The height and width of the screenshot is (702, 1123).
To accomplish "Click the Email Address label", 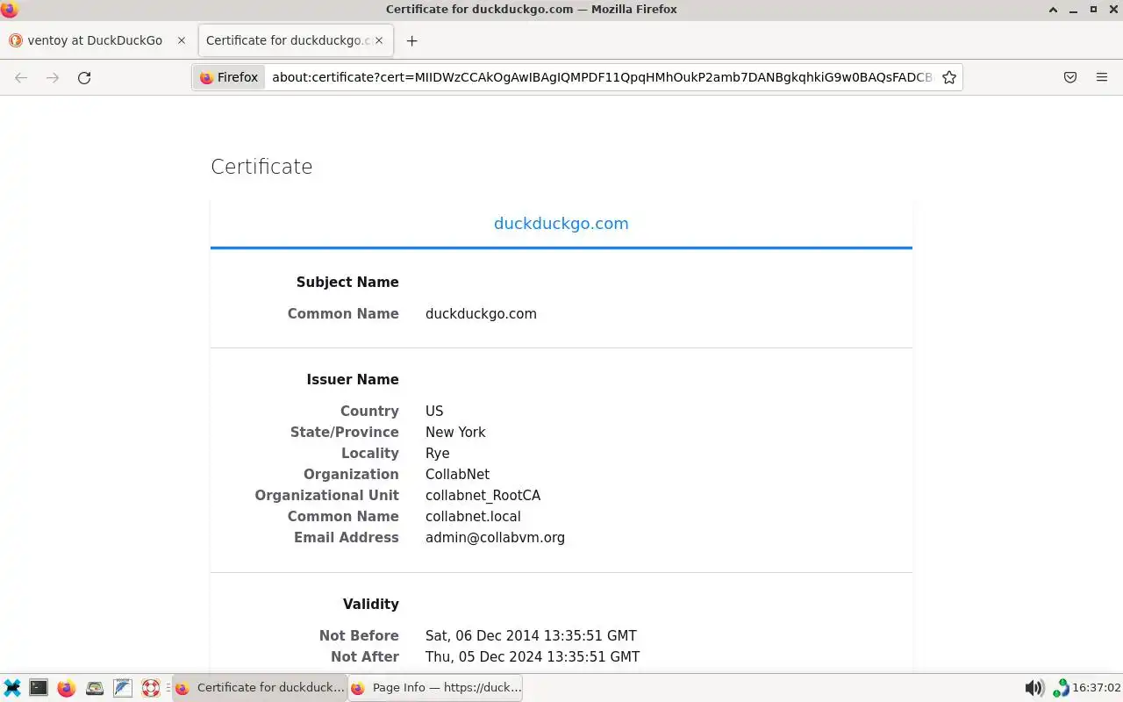I will (347, 538).
